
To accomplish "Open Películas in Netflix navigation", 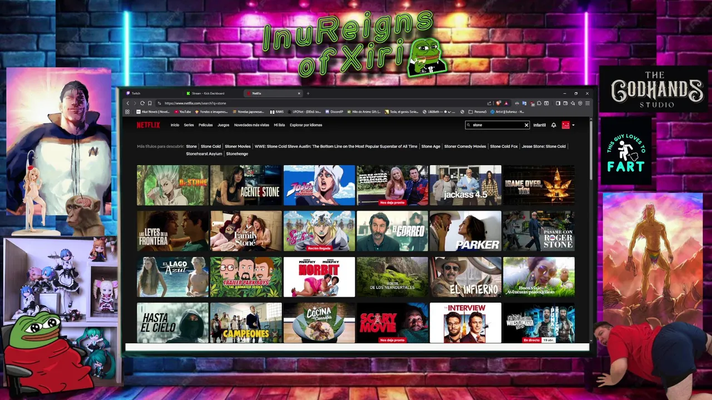I will (206, 125).
